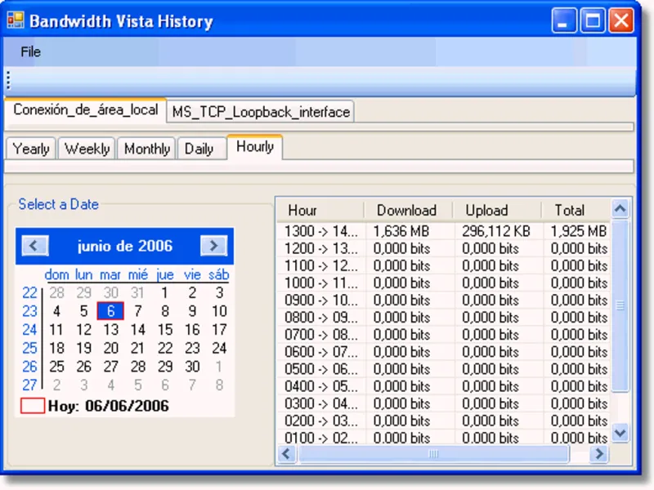Open the Monthly tab
Image resolution: width=654 pixels, height=490 pixels.
[x=147, y=149]
